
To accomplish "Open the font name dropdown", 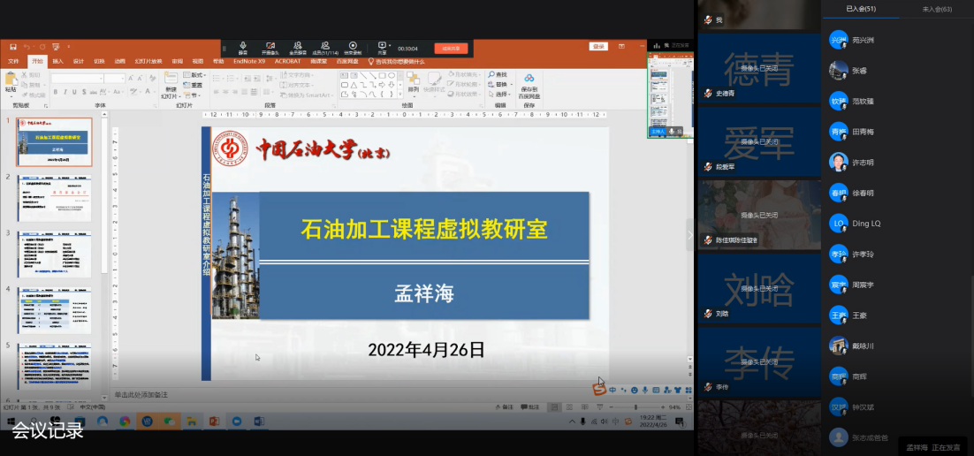I will coord(100,78).
